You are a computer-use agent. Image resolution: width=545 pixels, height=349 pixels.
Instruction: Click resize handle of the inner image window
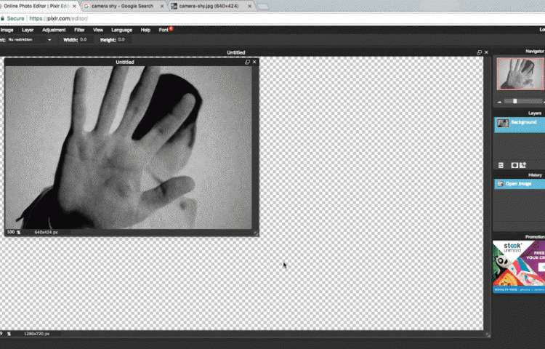pyautogui.click(x=256, y=233)
